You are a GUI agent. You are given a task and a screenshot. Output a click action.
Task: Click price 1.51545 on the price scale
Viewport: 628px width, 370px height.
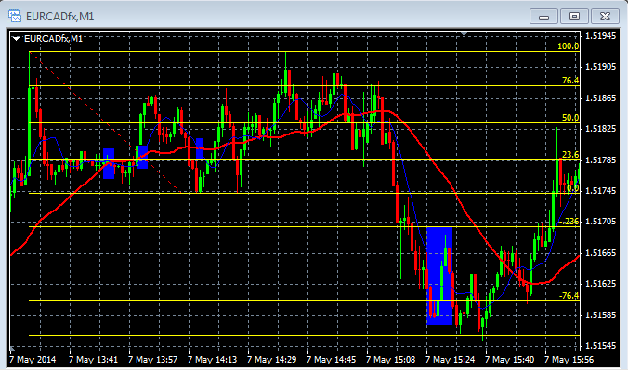coord(600,345)
